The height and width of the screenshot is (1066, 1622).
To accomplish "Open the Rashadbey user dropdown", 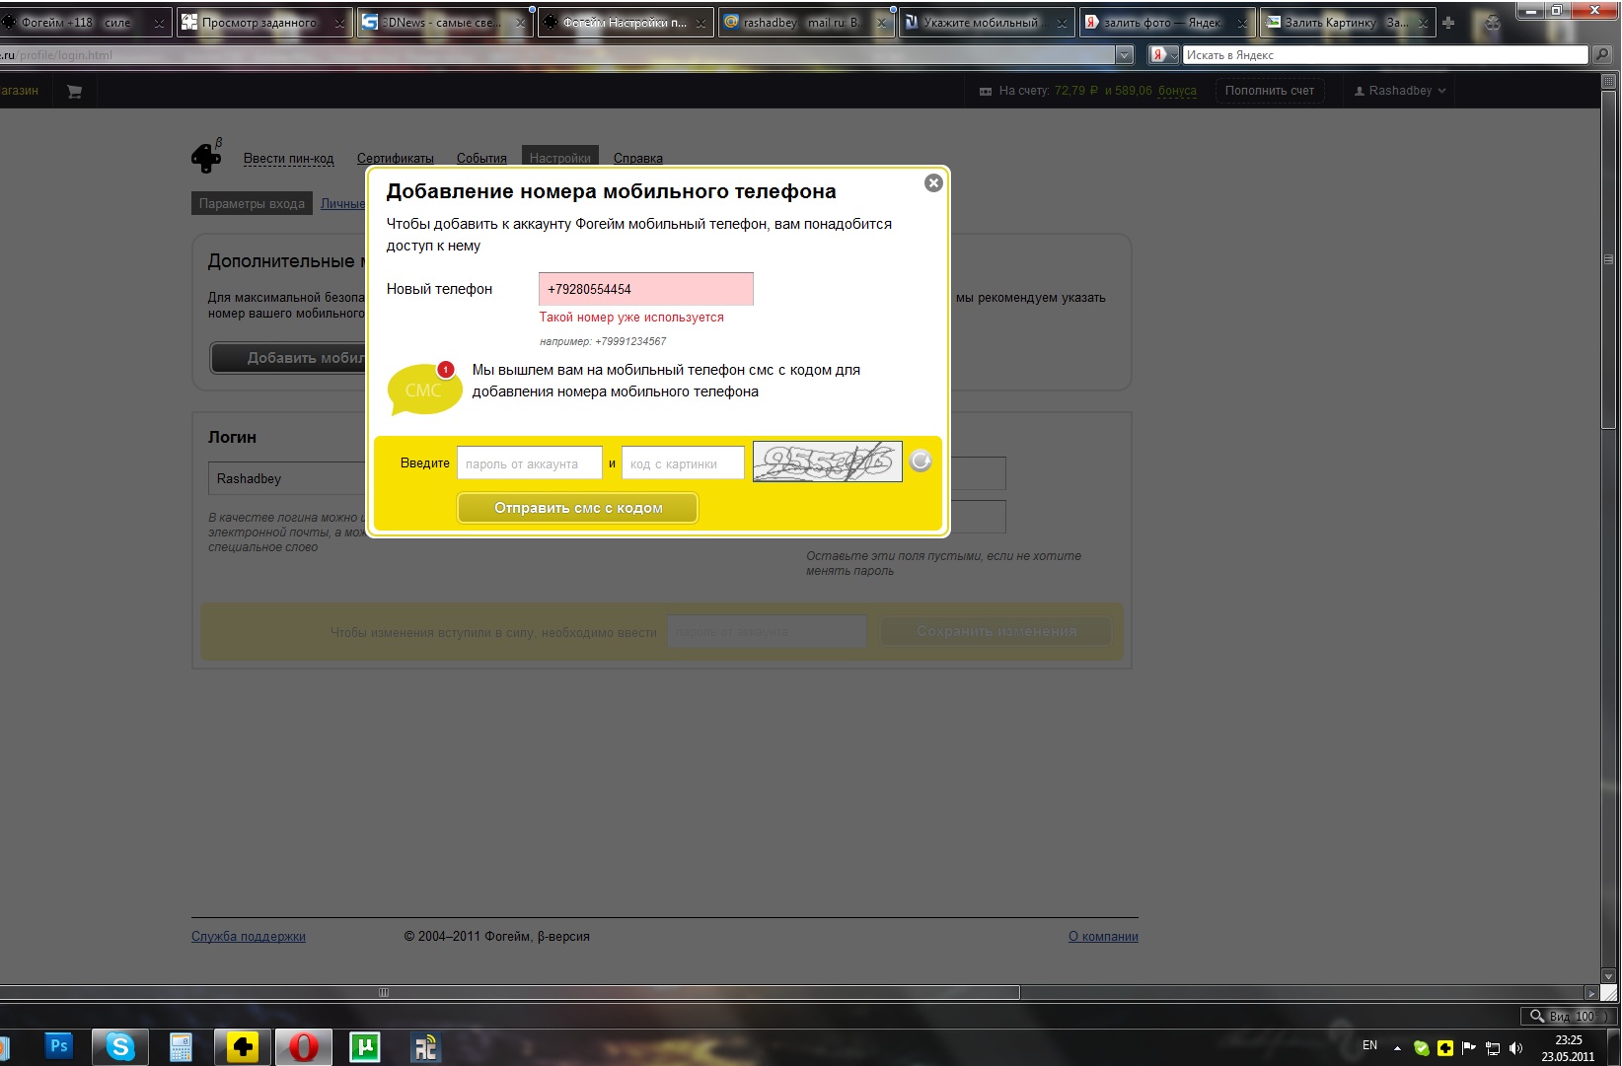I will (x=1400, y=91).
